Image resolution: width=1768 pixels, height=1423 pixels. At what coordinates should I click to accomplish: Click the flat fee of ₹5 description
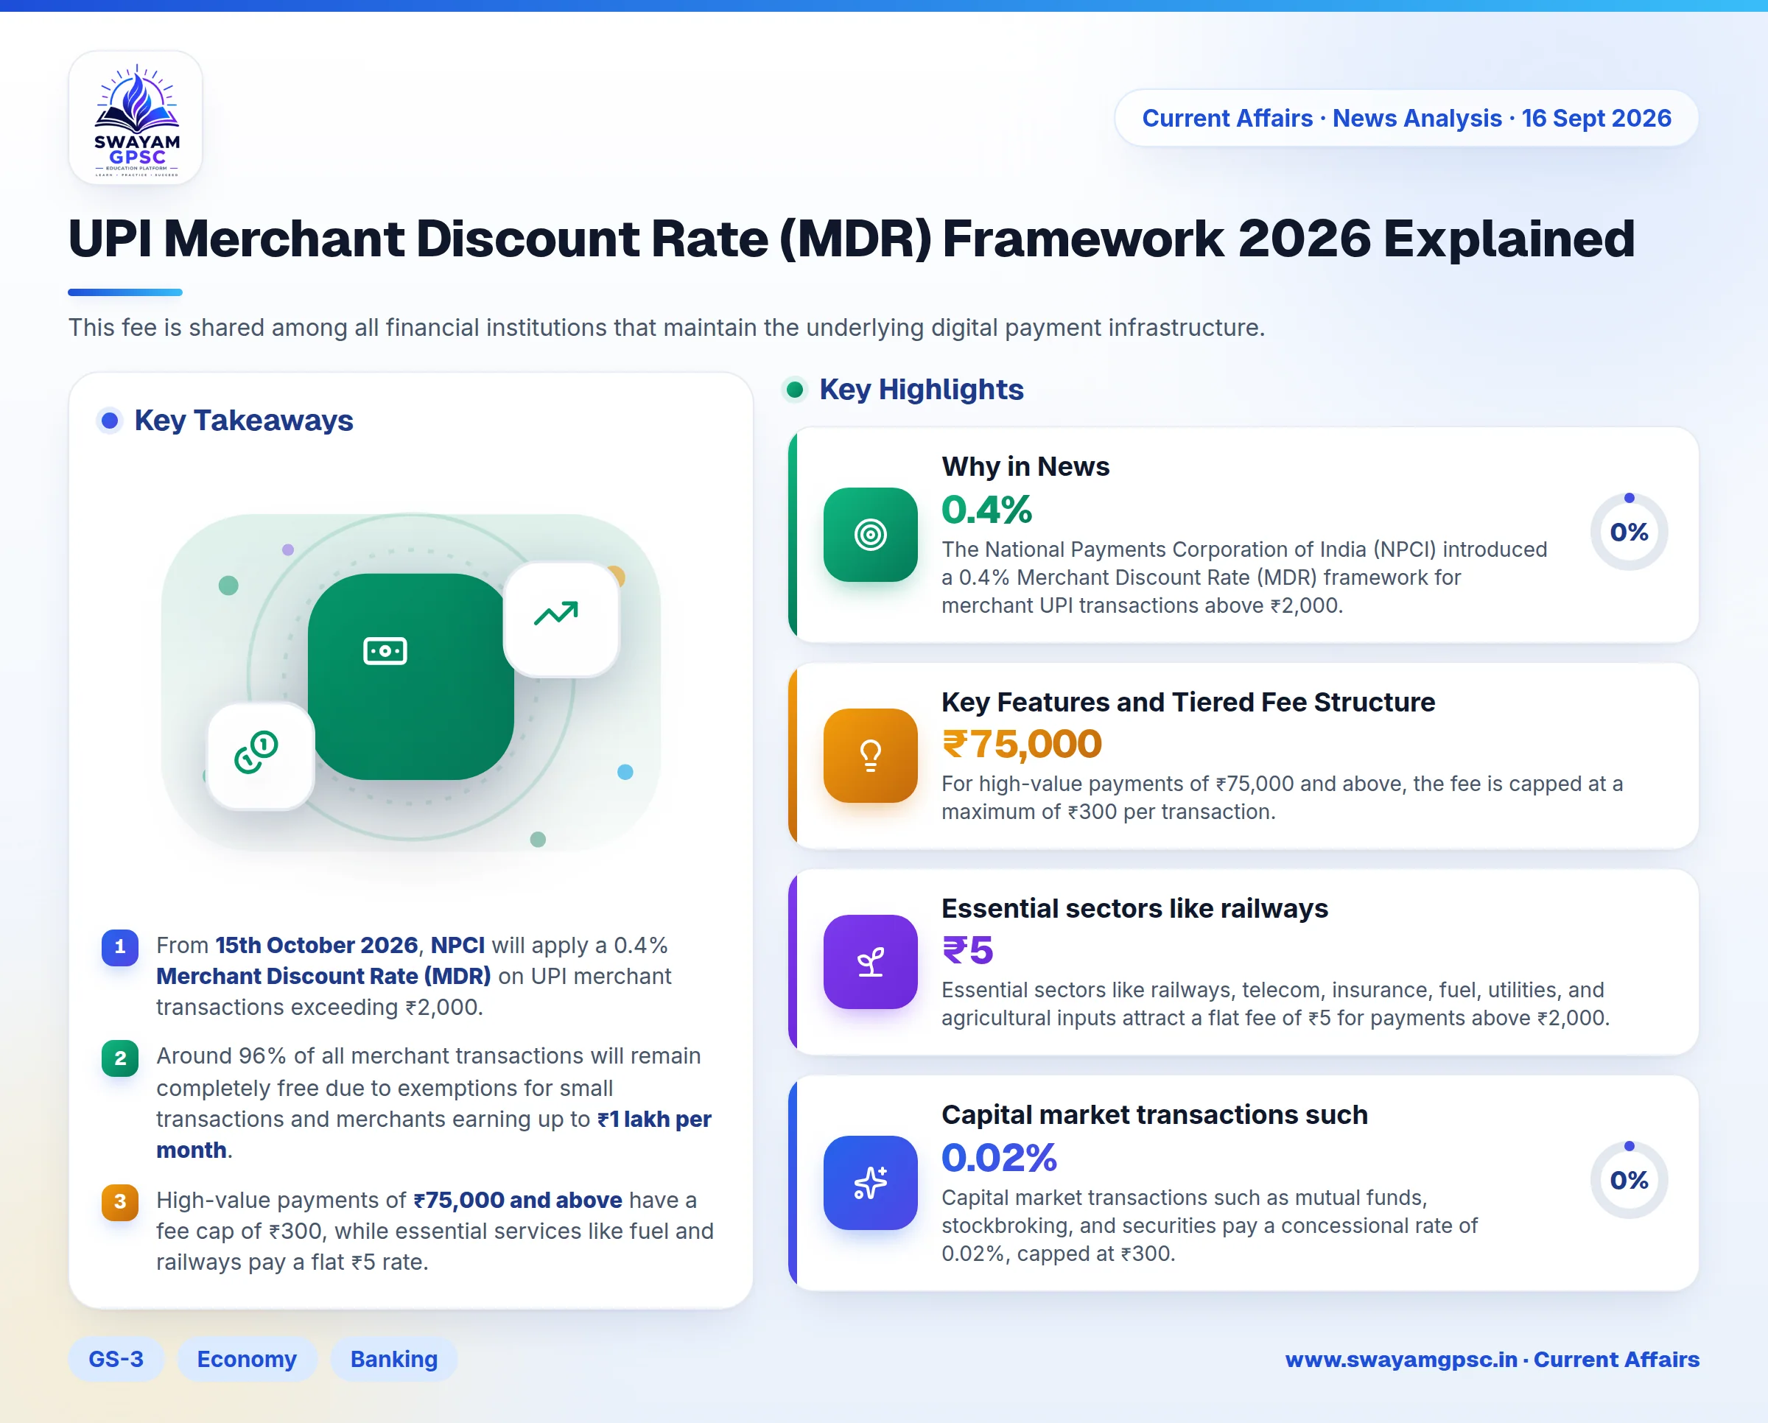1275,1003
